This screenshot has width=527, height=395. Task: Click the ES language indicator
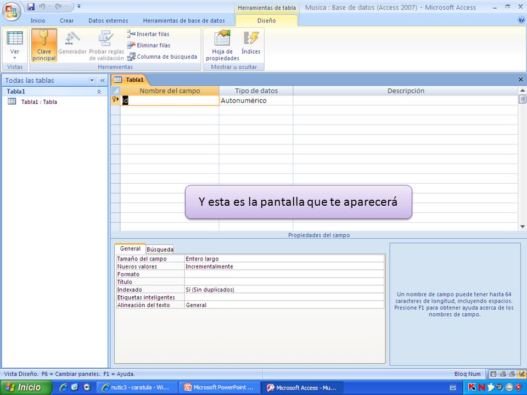click(453, 388)
